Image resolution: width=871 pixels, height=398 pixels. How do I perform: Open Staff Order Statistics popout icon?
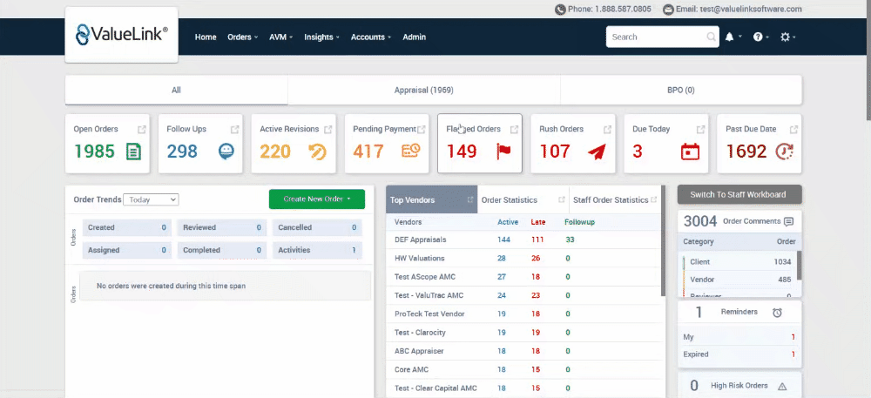pyautogui.click(x=654, y=199)
